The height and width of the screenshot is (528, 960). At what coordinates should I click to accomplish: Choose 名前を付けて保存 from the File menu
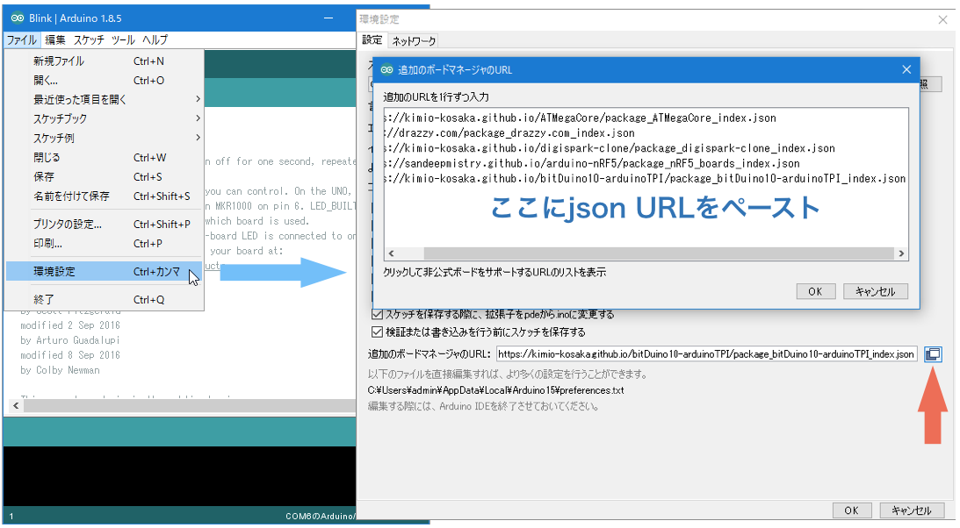105,196
